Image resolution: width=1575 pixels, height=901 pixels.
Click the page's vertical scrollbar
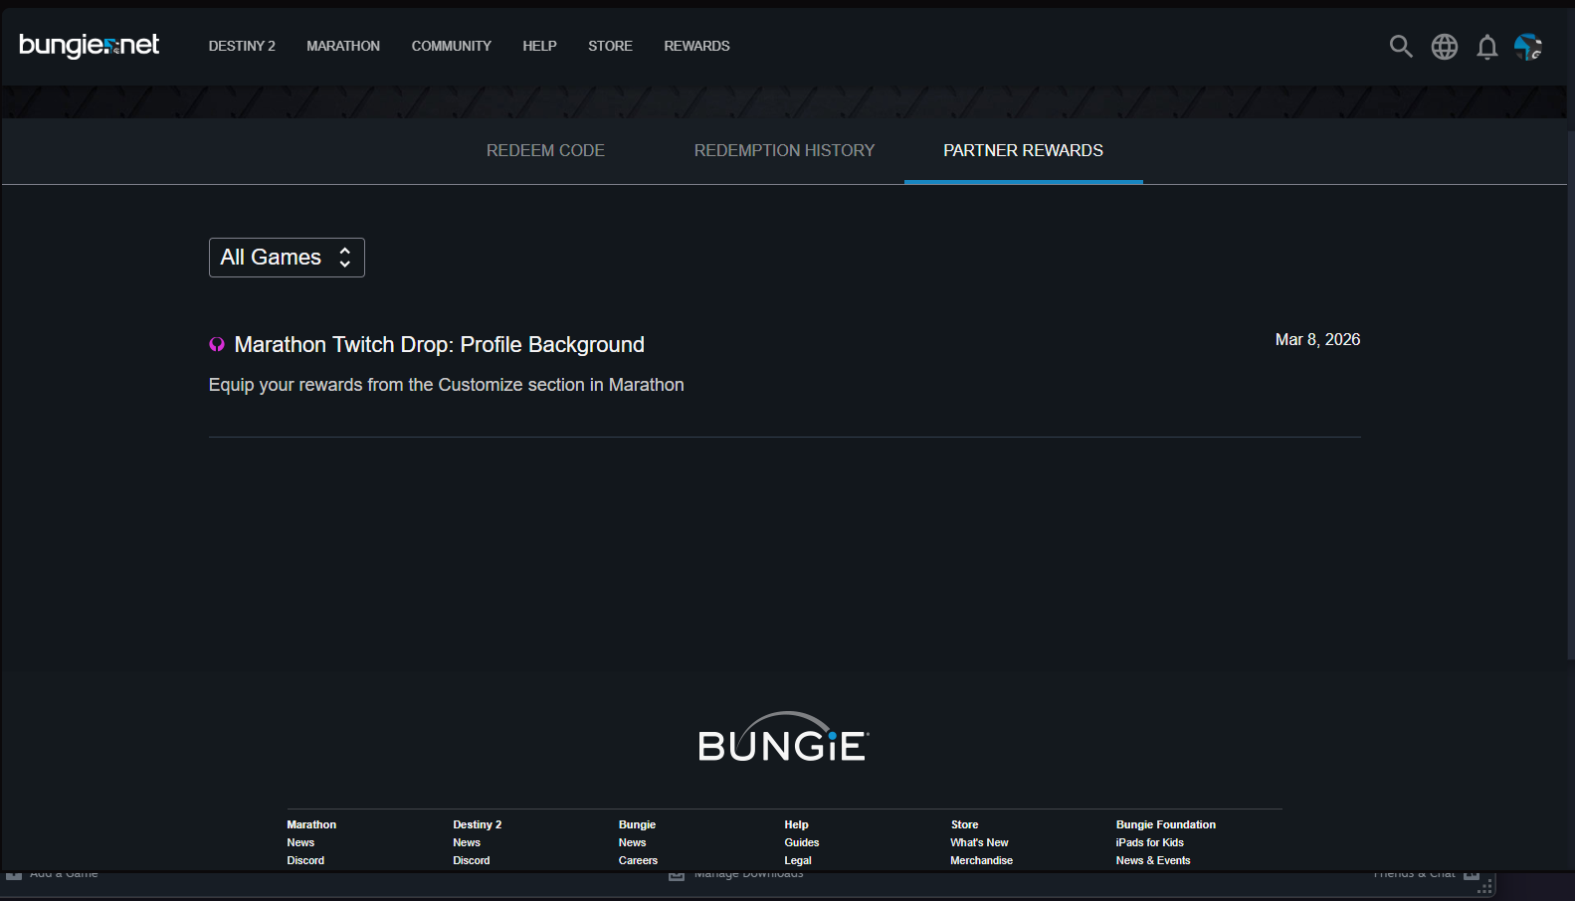click(x=1570, y=398)
